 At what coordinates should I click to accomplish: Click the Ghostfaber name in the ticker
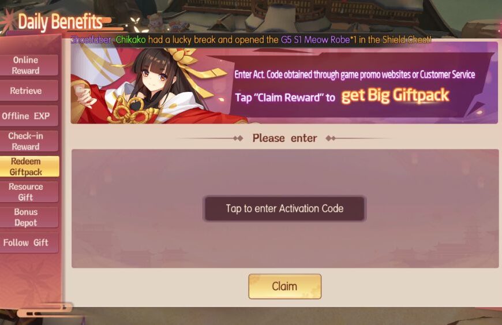click(x=91, y=40)
